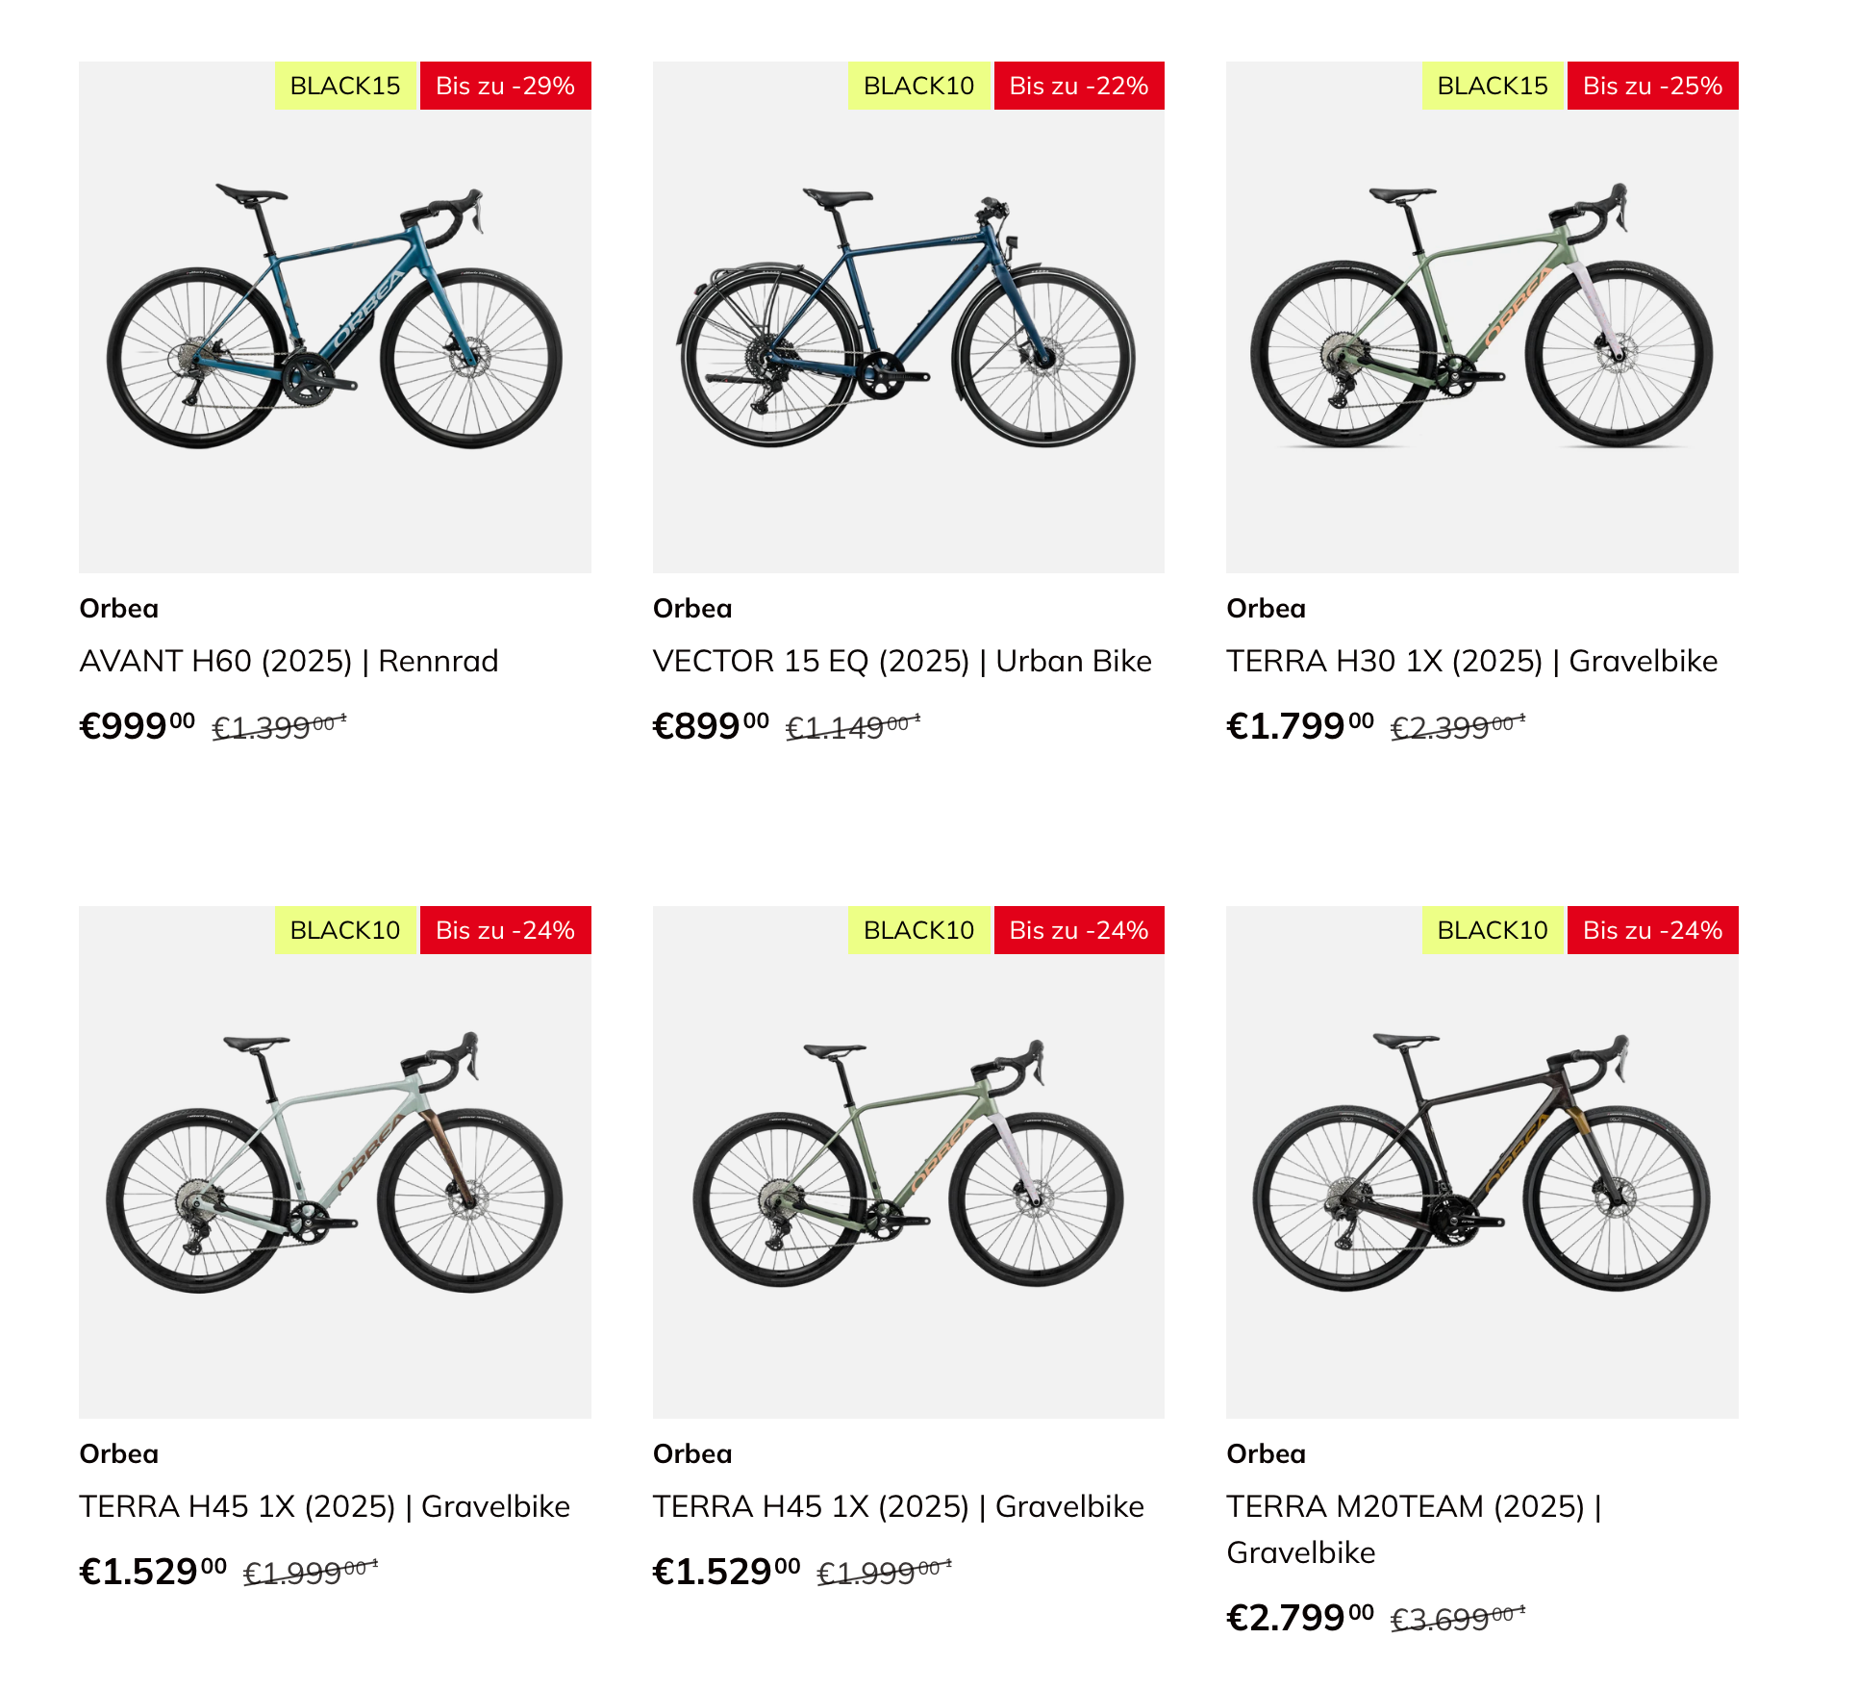
Task: Open the blue AVANT H60 bike image
Action: pos(335,317)
